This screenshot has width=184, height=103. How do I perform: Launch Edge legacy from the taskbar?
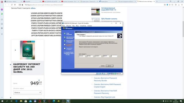(16, 101)
